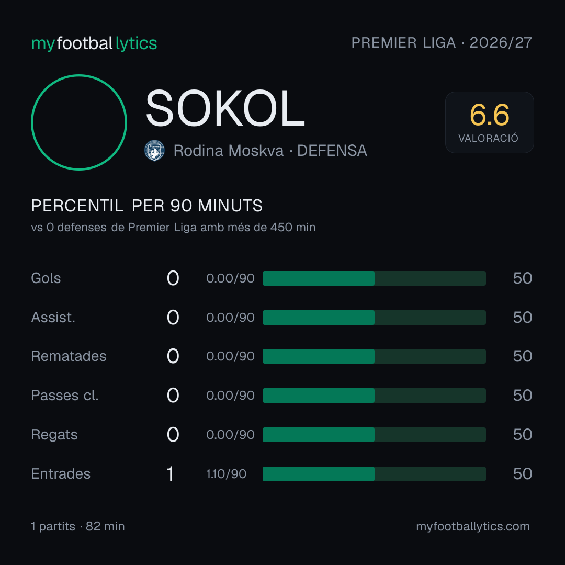Click the Entrades stat label
The width and height of the screenshot is (565, 565).
pos(61,474)
